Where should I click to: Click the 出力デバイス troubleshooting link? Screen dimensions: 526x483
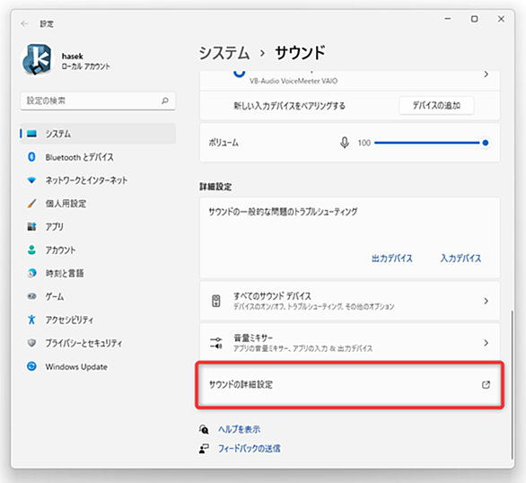click(x=392, y=259)
